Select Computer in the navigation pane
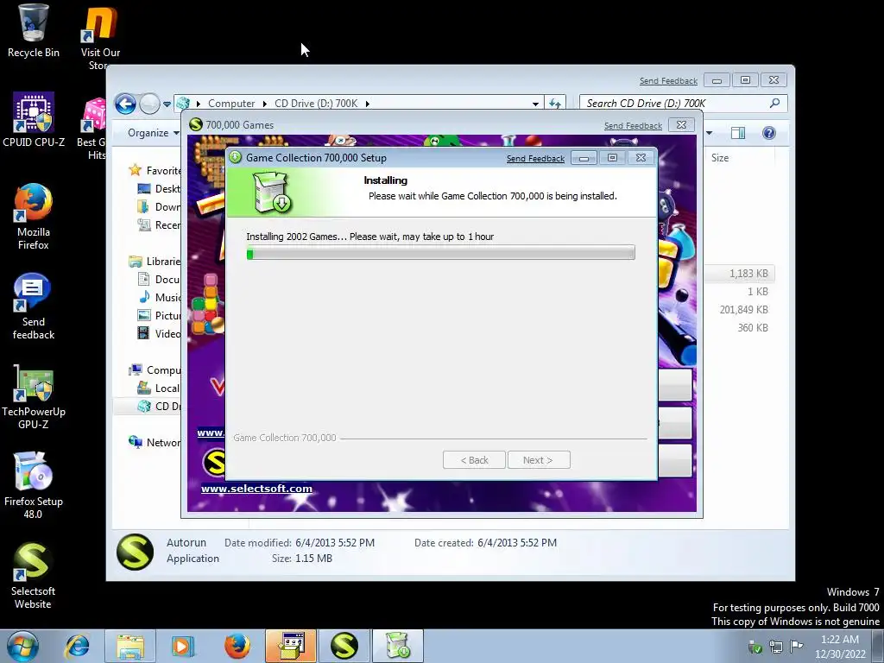The height and width of the screenshot is (663, 884). (x=155, y=369)
